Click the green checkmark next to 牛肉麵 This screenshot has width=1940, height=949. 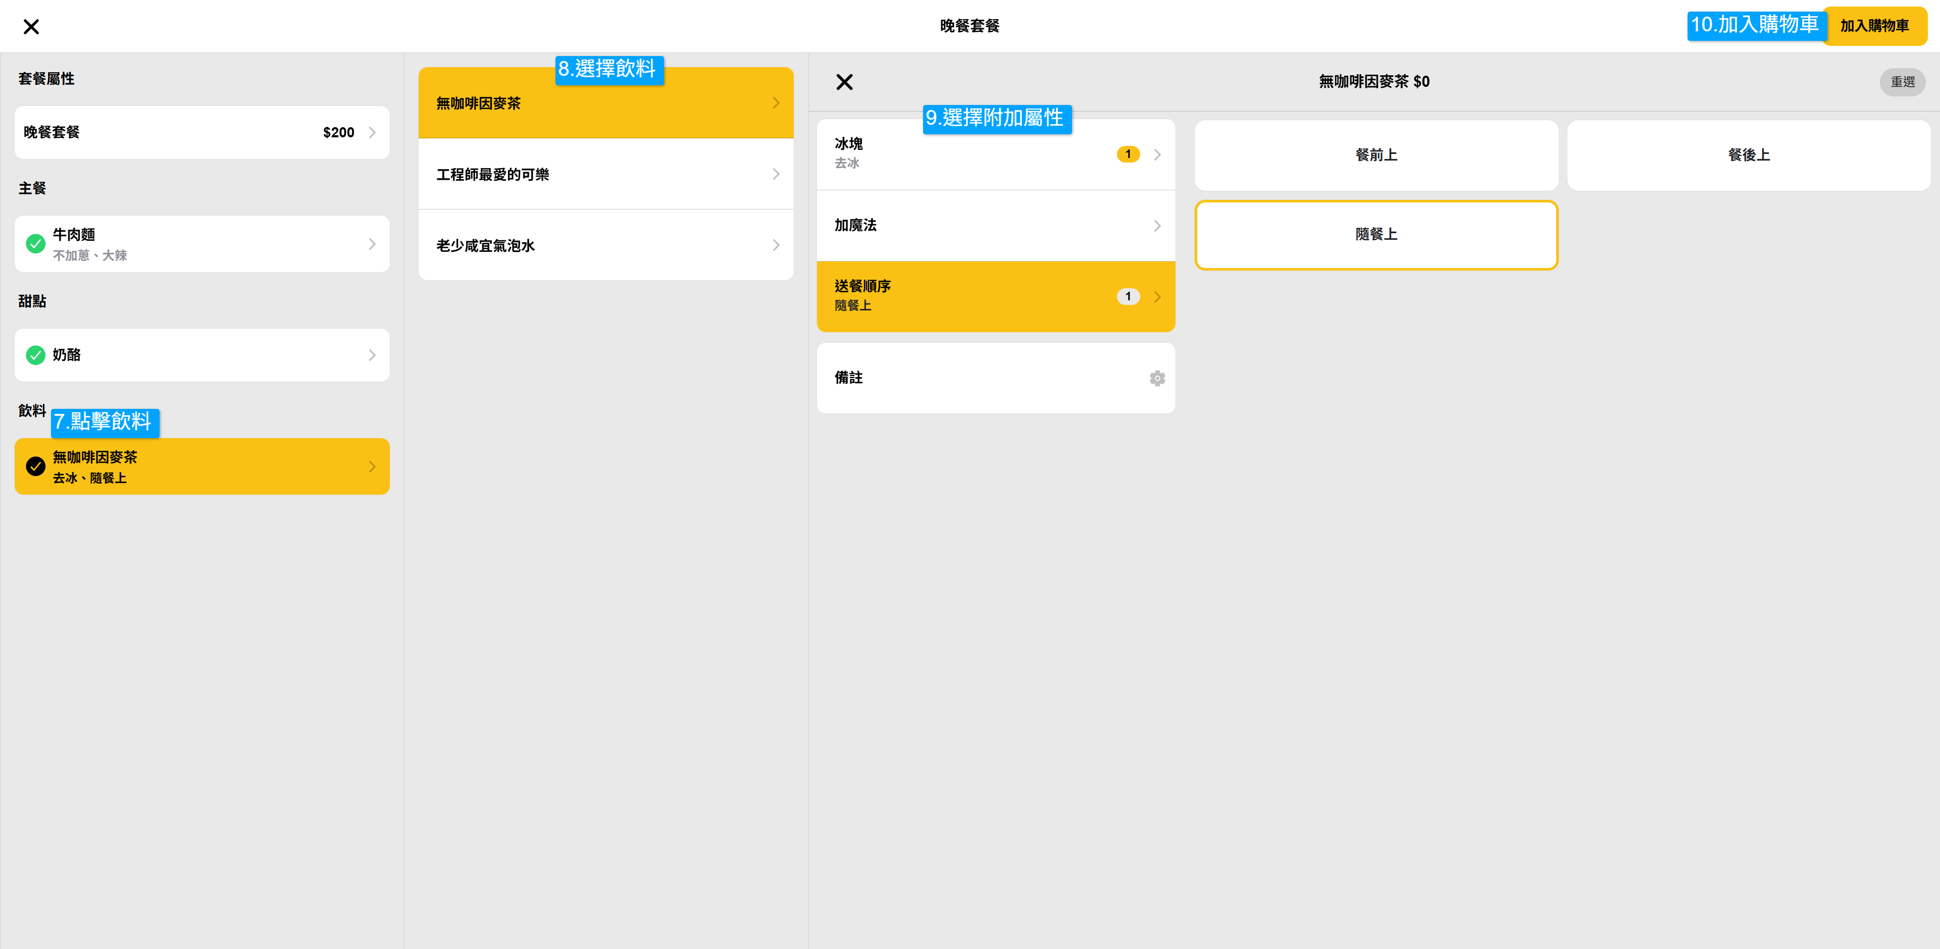[35, 244]
